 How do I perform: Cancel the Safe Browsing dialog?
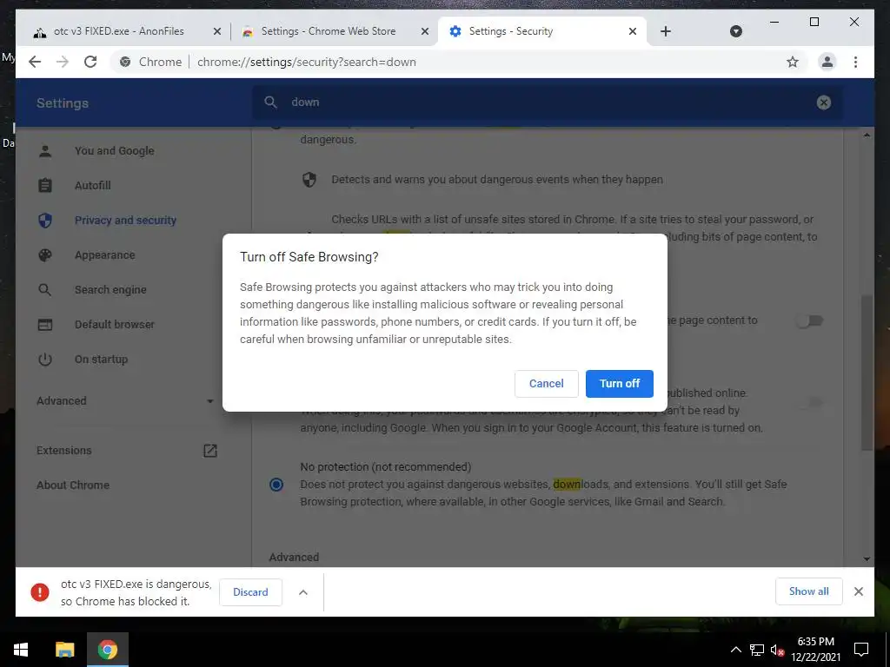546,383
